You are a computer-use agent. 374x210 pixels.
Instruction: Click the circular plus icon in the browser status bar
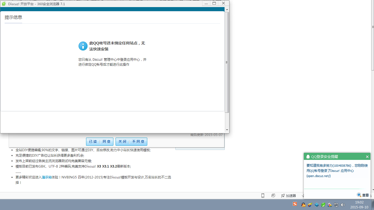(273, 196)
